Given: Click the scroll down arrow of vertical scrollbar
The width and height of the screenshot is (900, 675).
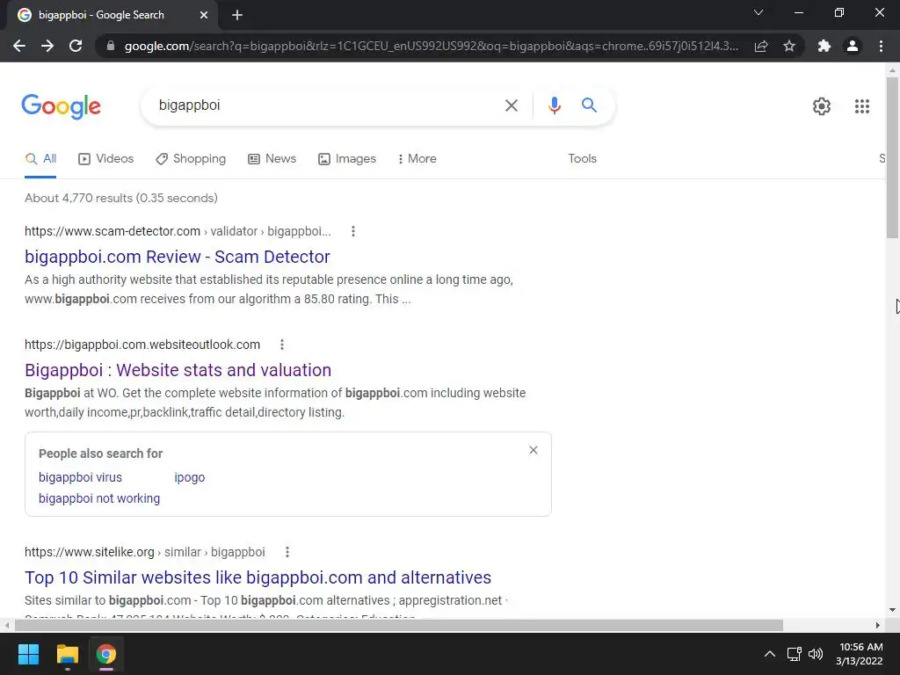Looking at the screenshot, I should 892,610.
